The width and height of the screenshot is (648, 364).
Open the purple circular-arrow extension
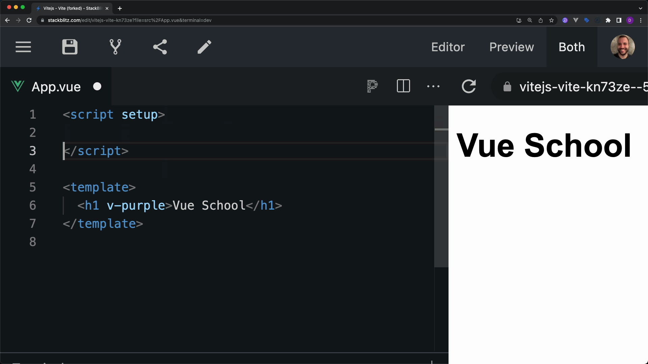pos(565,20)
